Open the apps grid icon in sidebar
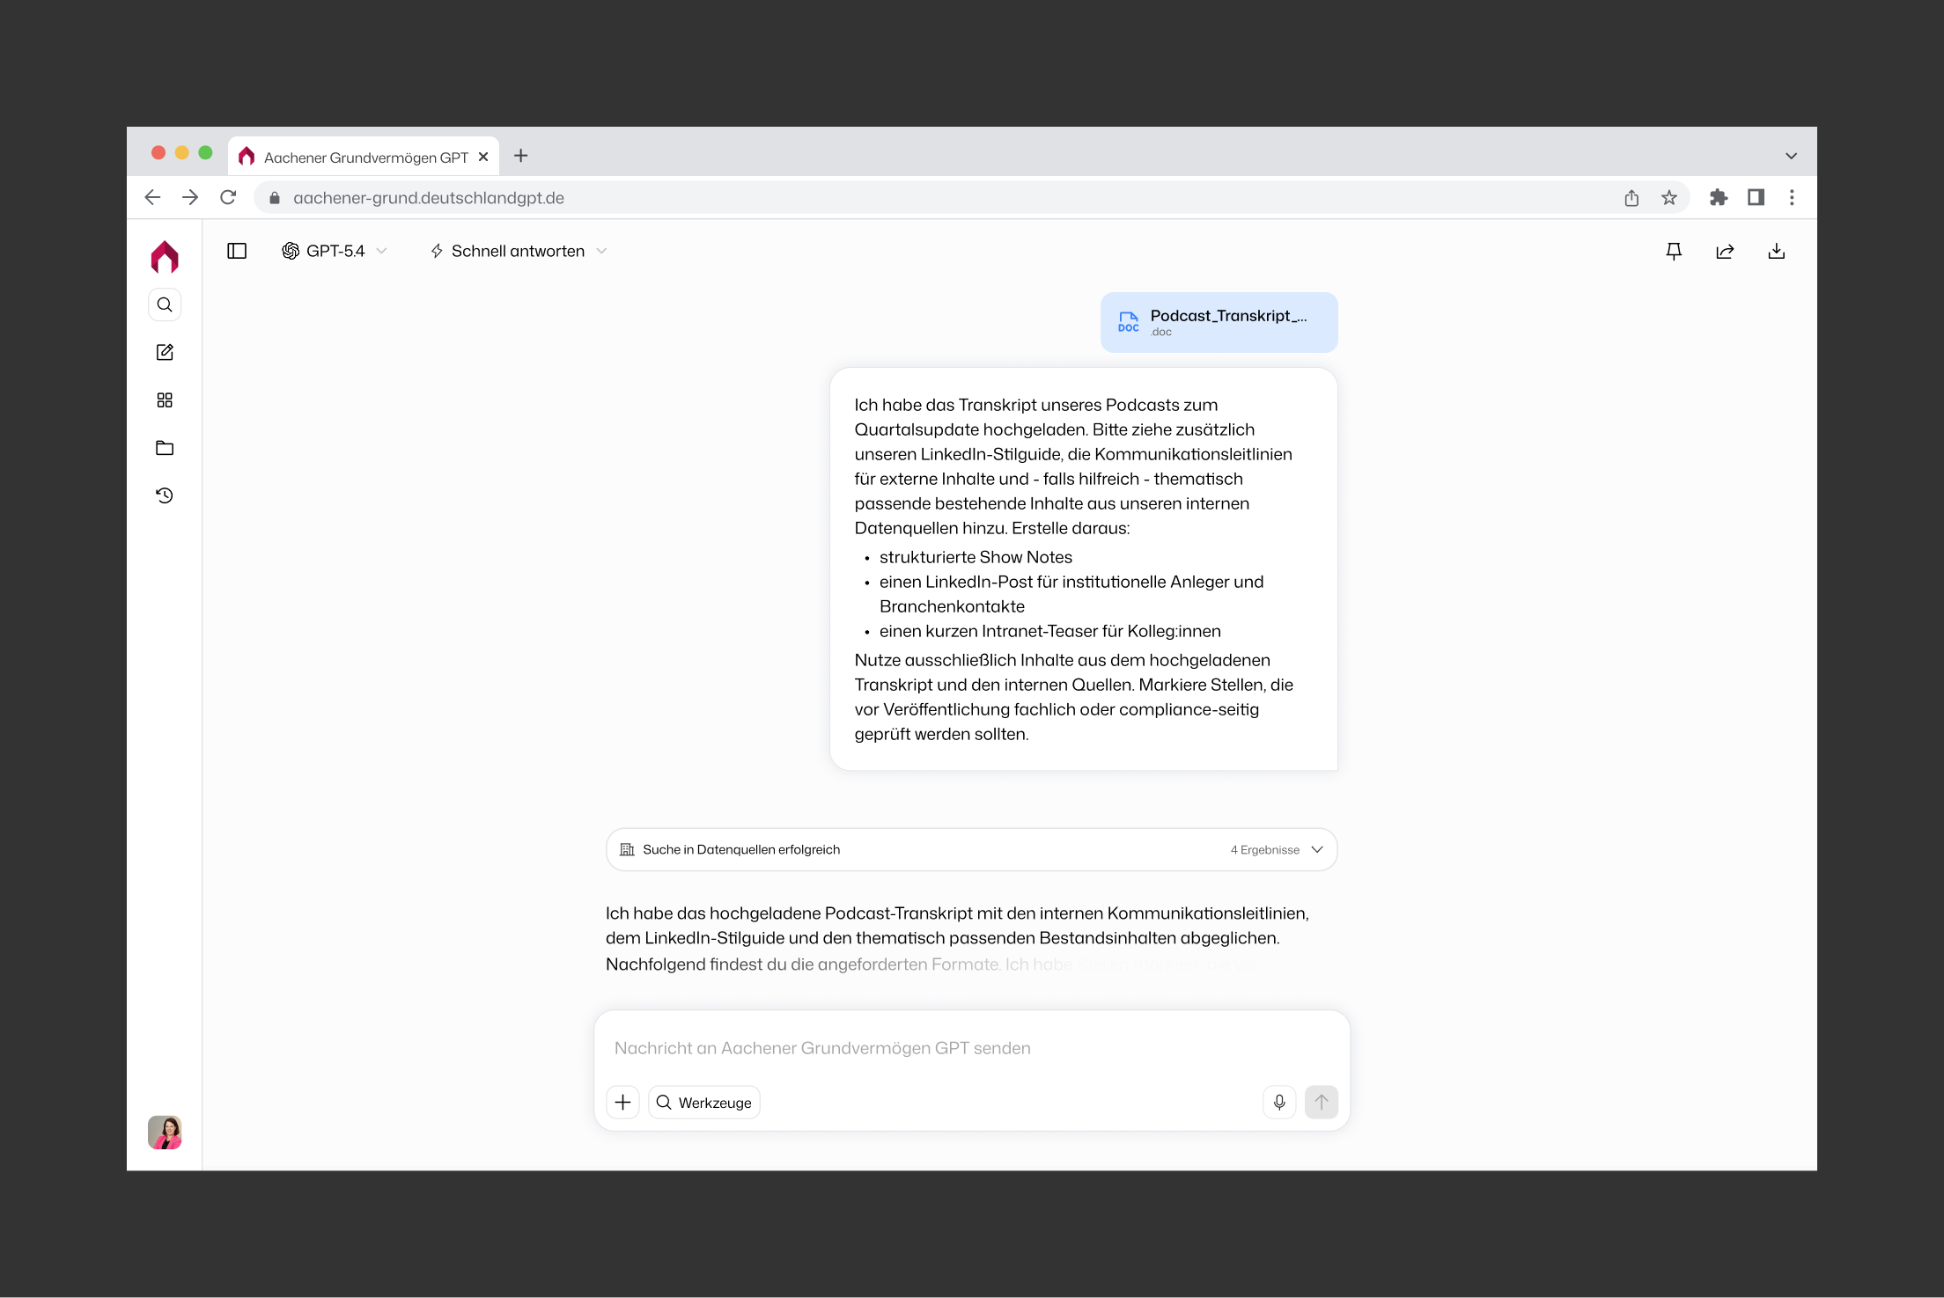 [165, 400]
